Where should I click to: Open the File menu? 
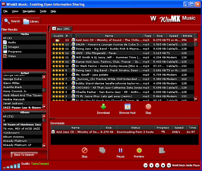[x=5, y=11]
